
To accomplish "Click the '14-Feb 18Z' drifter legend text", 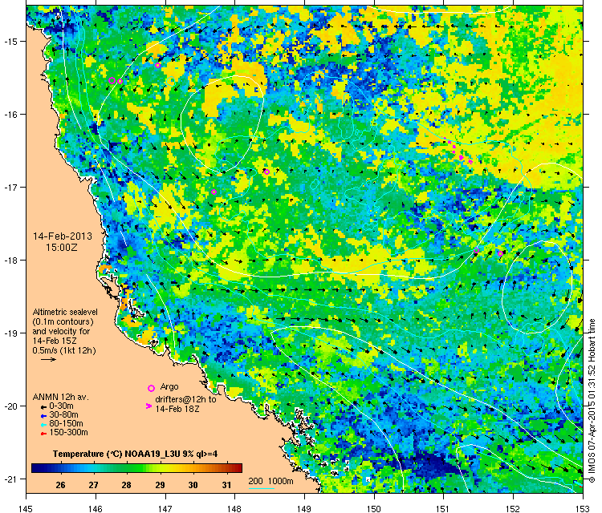I will tap(177, 409).
